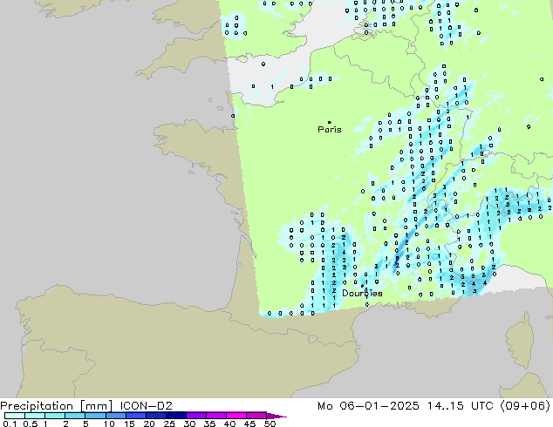Click the 'Mo 06-01-2025' date text
The image size is (553, 427).
(x=368, y=406)
